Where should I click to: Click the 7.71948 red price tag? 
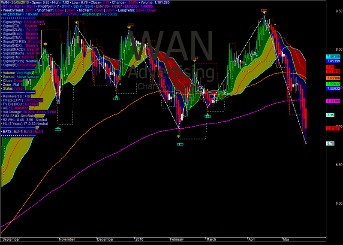tap(333, 71)
